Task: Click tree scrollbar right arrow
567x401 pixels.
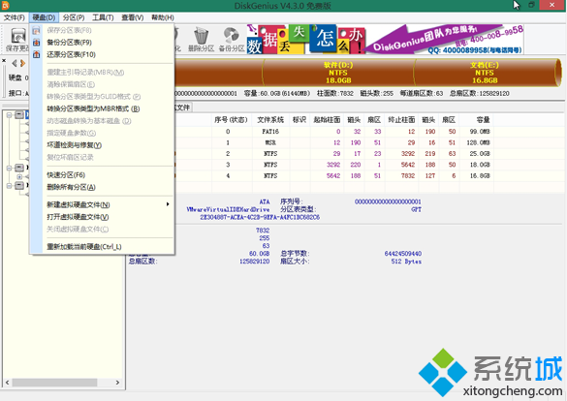Action: (x=117, y=383)
